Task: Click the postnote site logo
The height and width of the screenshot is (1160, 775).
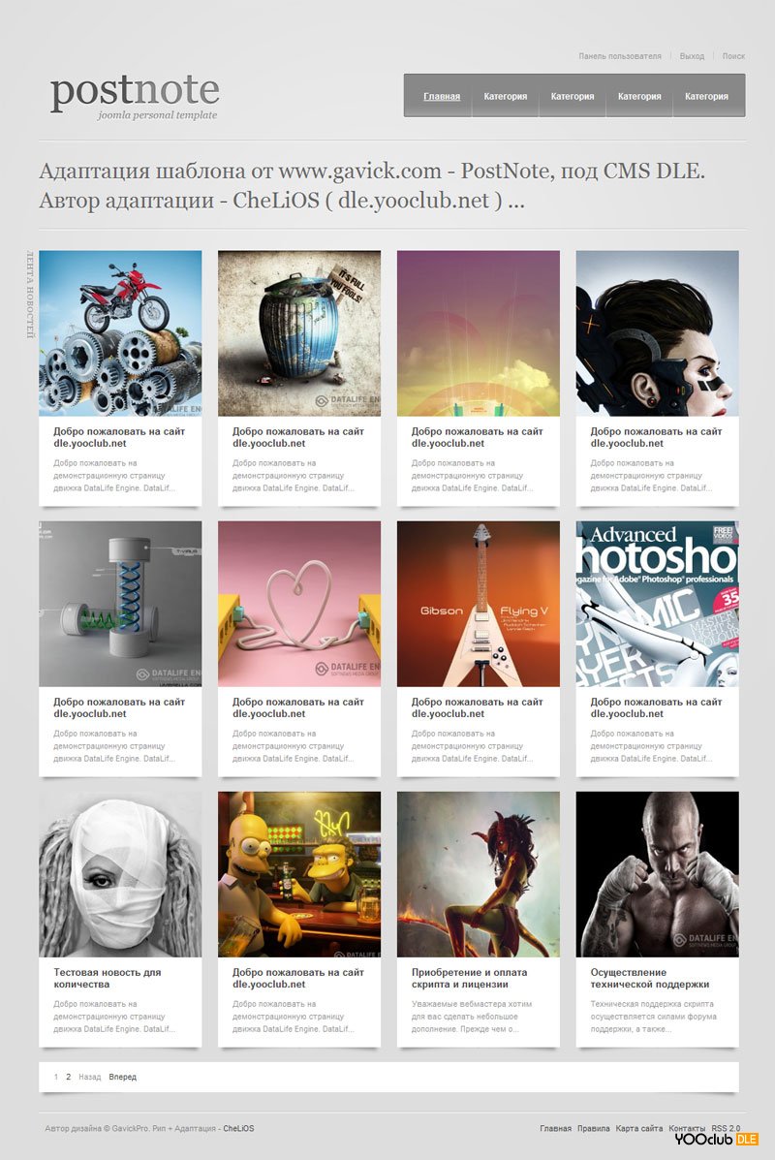Action: click(x=135, y=96)
